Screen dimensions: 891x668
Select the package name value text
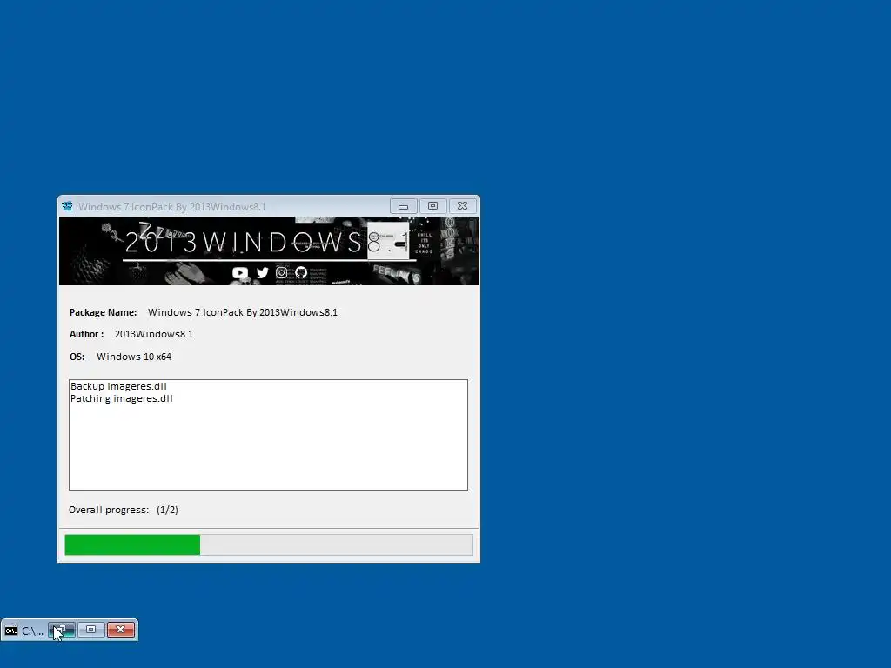(243, 312)
